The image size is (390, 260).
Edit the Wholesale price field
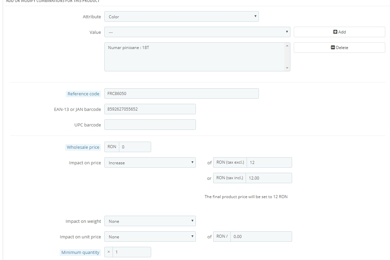[135, 147]
